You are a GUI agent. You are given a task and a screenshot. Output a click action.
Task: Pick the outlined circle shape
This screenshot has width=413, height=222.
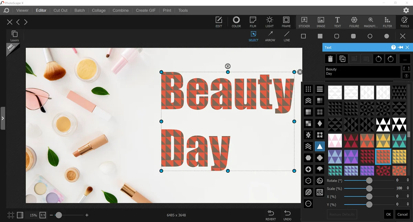(370, 36)
